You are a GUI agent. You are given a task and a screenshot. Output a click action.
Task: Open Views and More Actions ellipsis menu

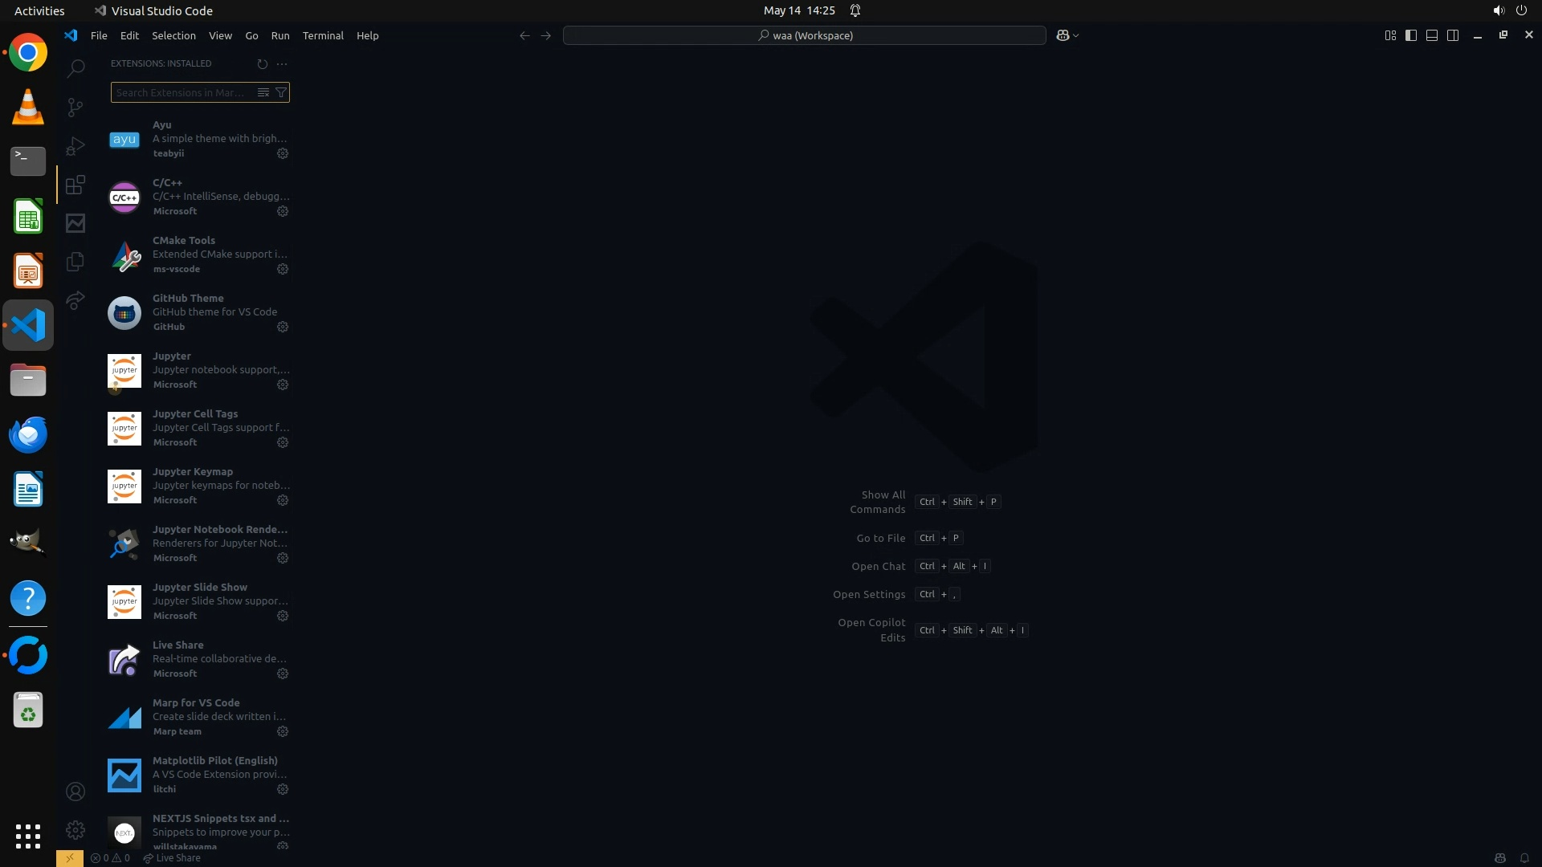pyautogui.click(x=282, y=63)
